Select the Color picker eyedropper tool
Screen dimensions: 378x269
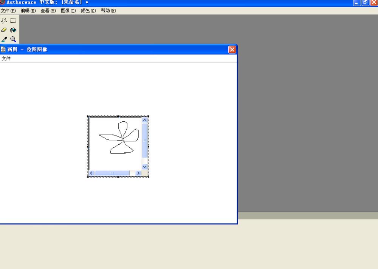tap(4, 39)
